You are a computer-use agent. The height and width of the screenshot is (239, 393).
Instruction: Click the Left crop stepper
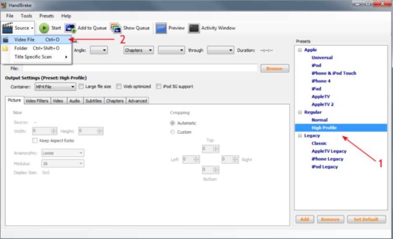(191, 159)
